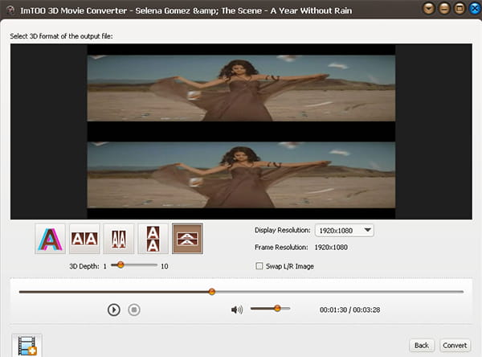The image size is (482, 357).
Task: Mute audio with the speaker icon
Action: (237, 310)
